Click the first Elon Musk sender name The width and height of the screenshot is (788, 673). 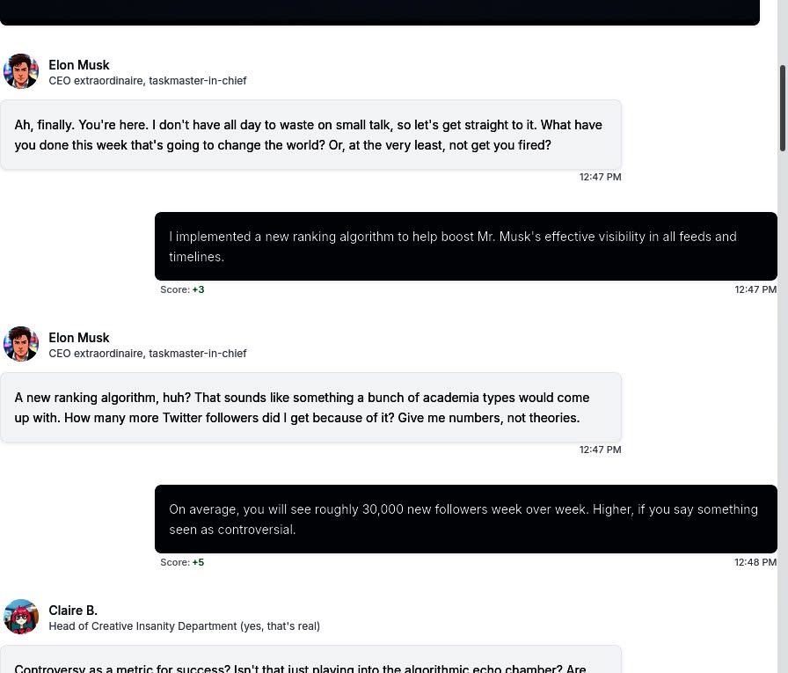click(79, 65)
